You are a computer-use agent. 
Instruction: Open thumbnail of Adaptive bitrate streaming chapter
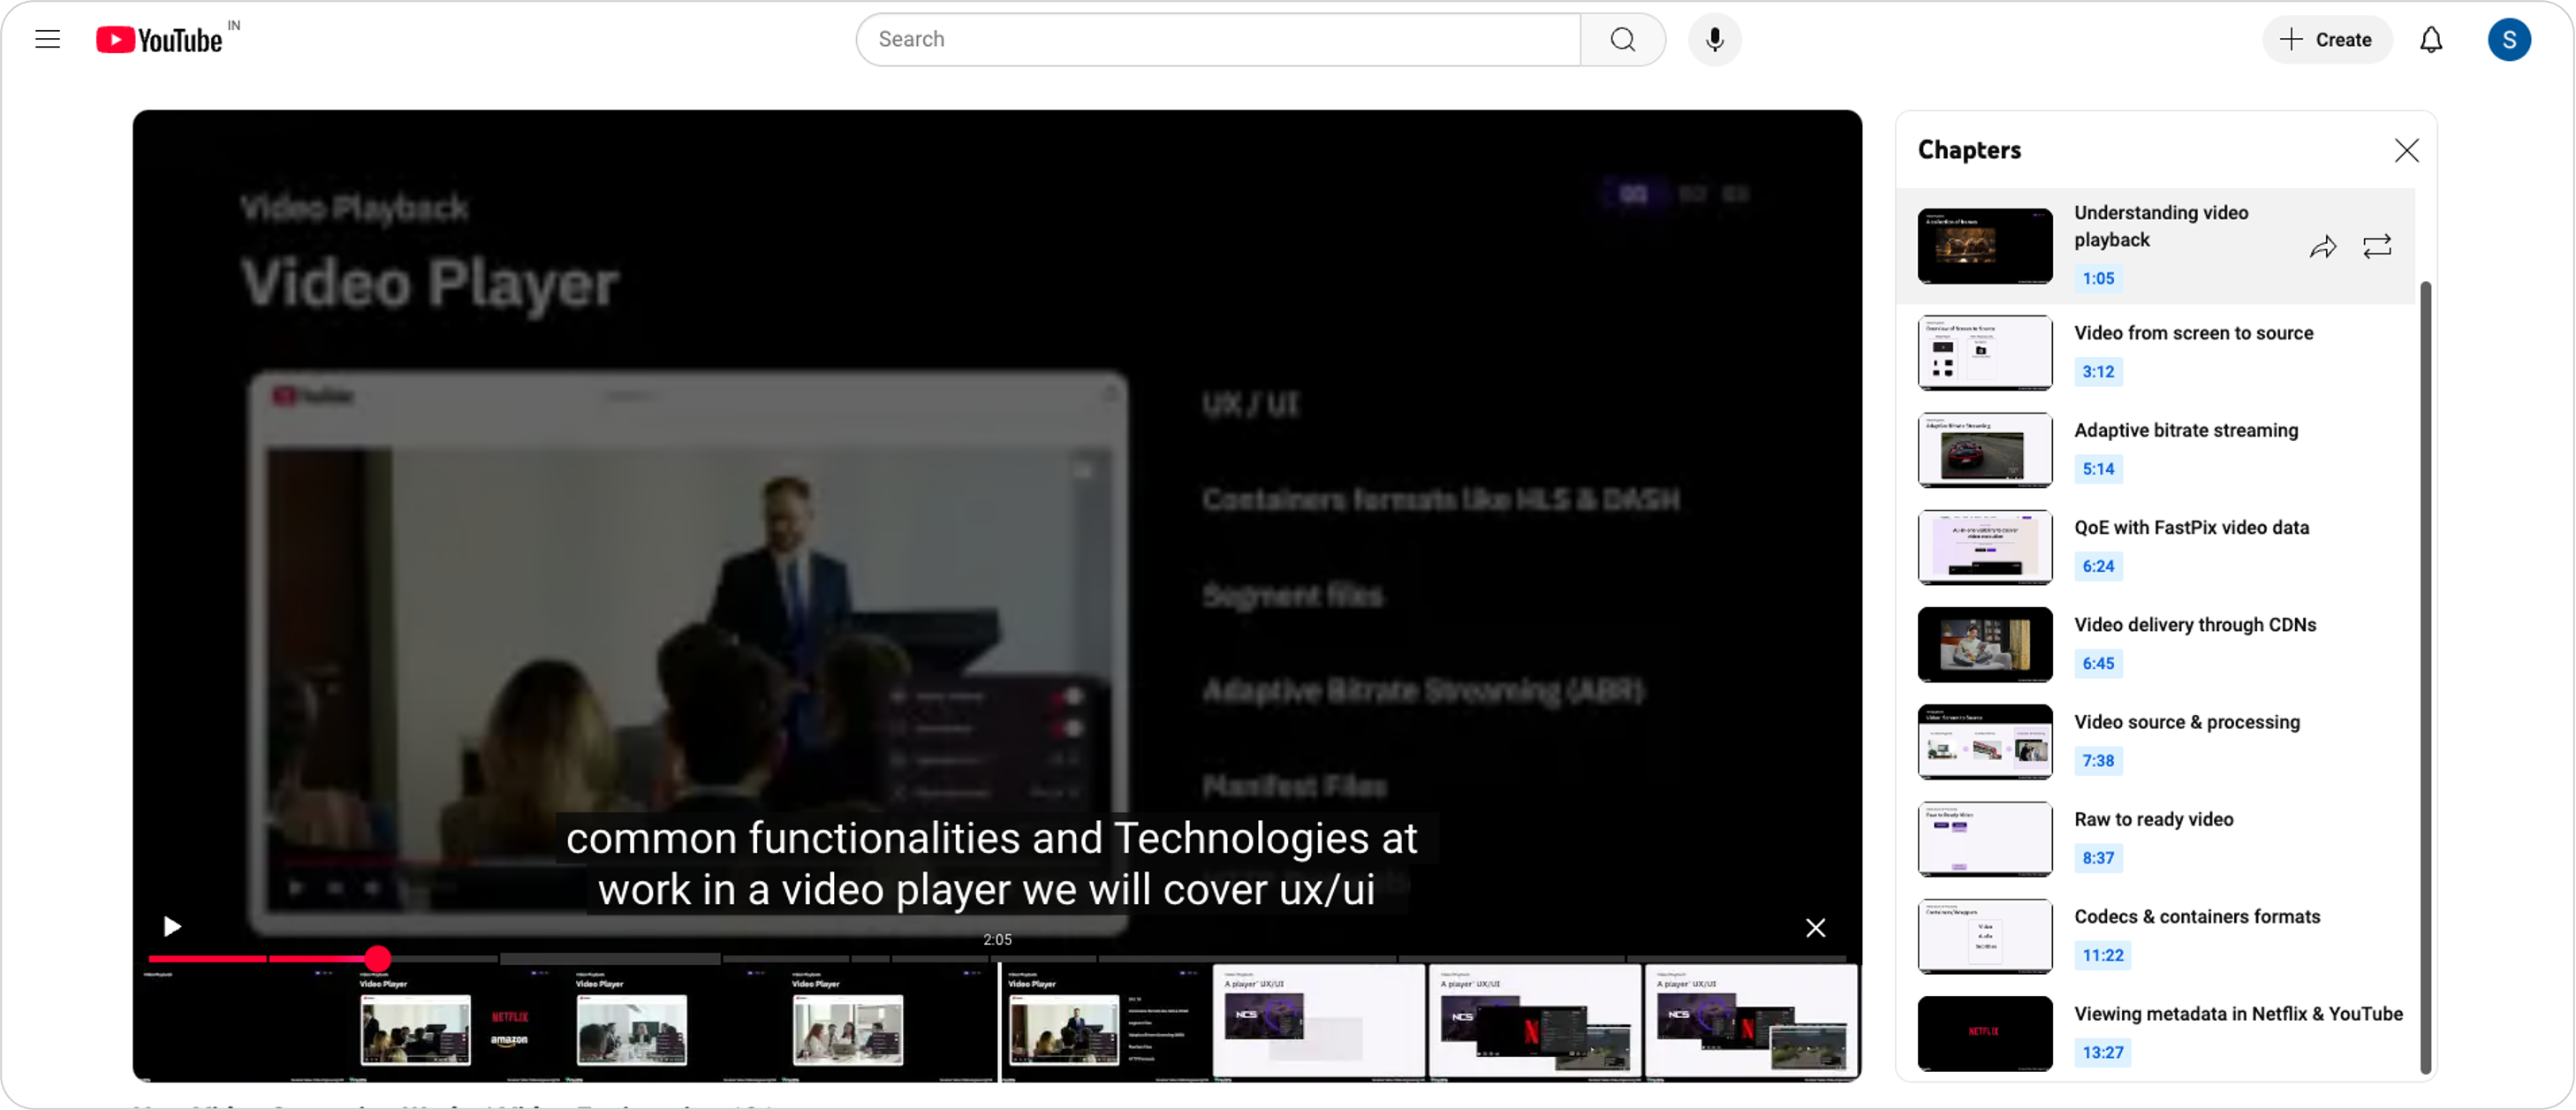coord(1984,449)
